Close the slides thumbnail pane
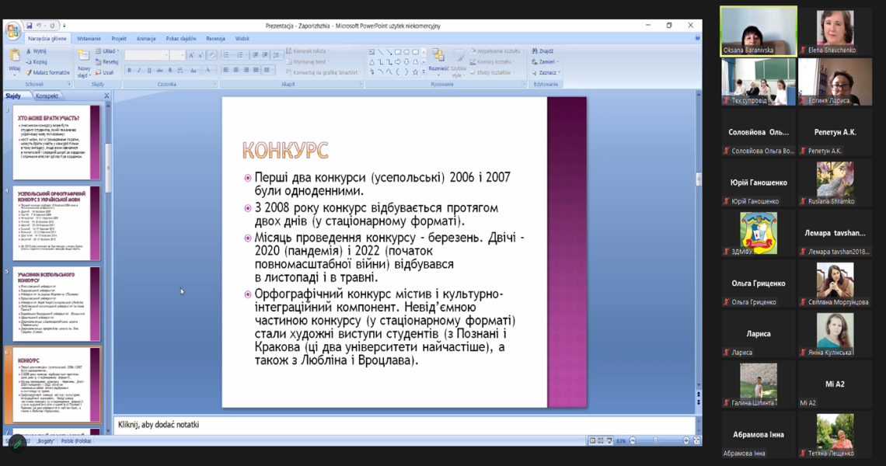The width and height of the screenshot is (886, 466). (106, 96)
